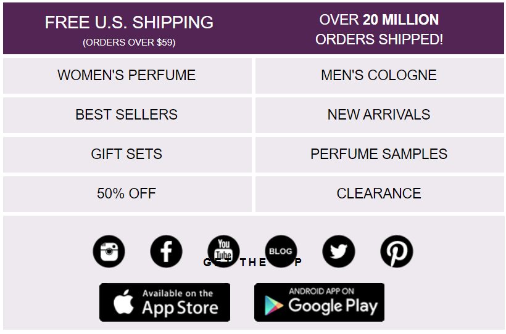View New Arrivals
The width and height of the screenshot is (506, 334).
(x=379, y=115)
